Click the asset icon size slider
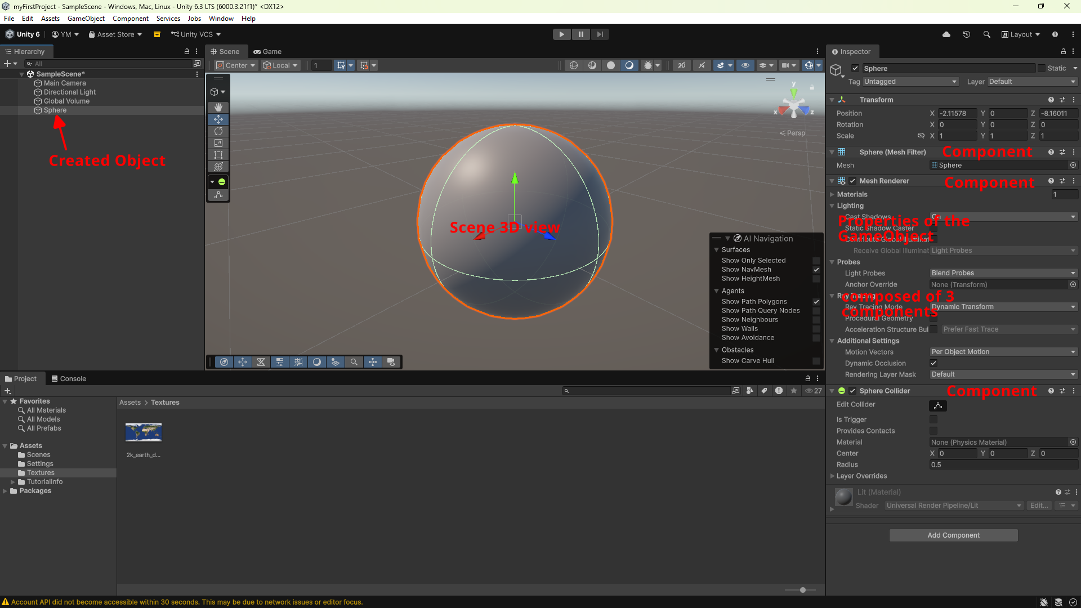1081x608 pixels. pos(803,590)
